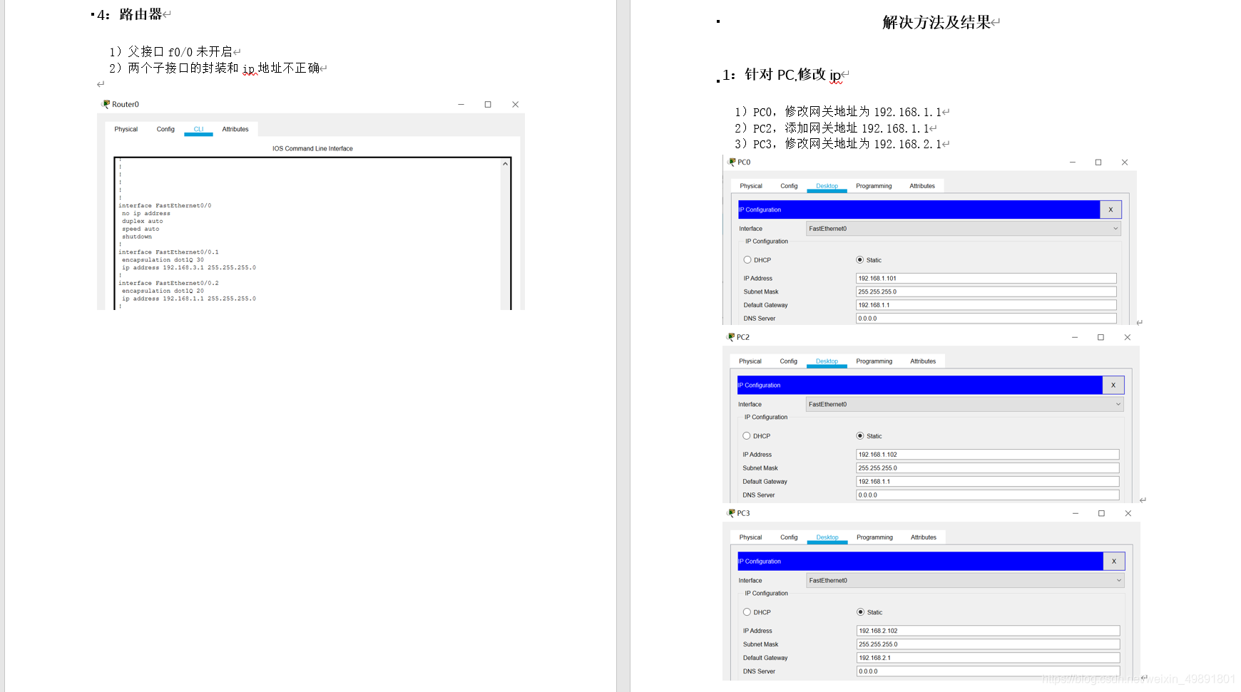Minimize the Router0 window
The image size is (1241, 692).
(x=461, y=104)
